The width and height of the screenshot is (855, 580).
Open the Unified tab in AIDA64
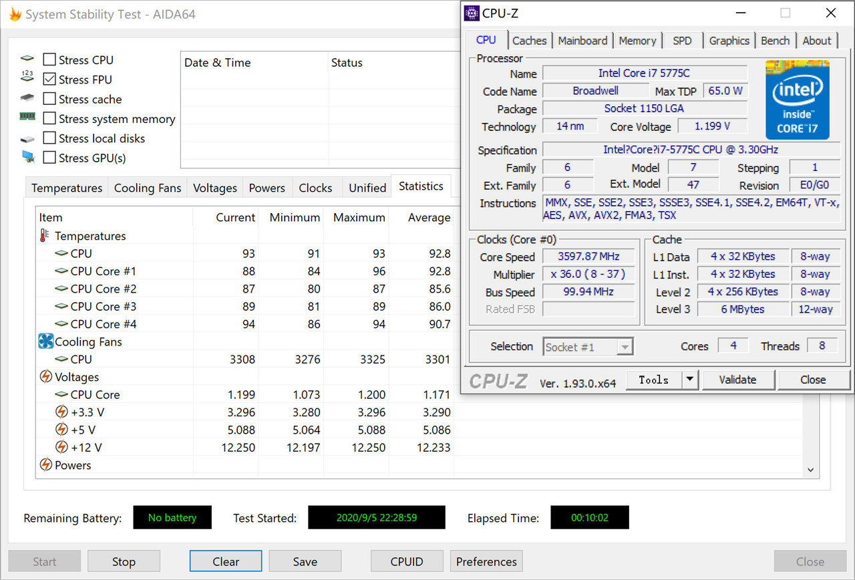(367, 188)
